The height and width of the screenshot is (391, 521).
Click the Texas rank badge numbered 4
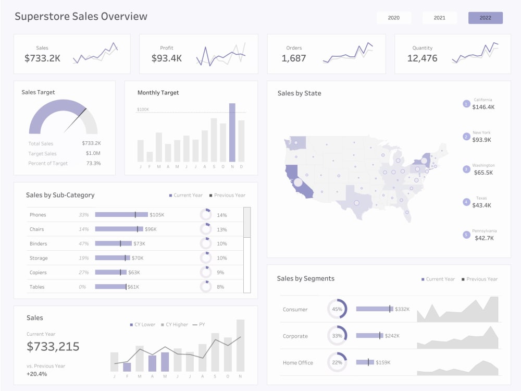click(466, 202)
